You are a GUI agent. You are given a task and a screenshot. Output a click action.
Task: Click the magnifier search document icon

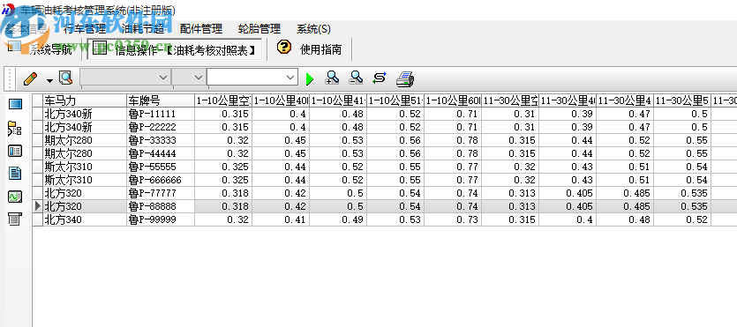[66, 78]
